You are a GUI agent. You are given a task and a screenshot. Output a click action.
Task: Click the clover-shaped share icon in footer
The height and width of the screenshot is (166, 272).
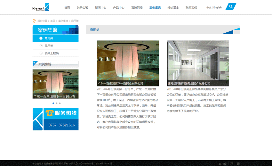[x=238, y=164]
